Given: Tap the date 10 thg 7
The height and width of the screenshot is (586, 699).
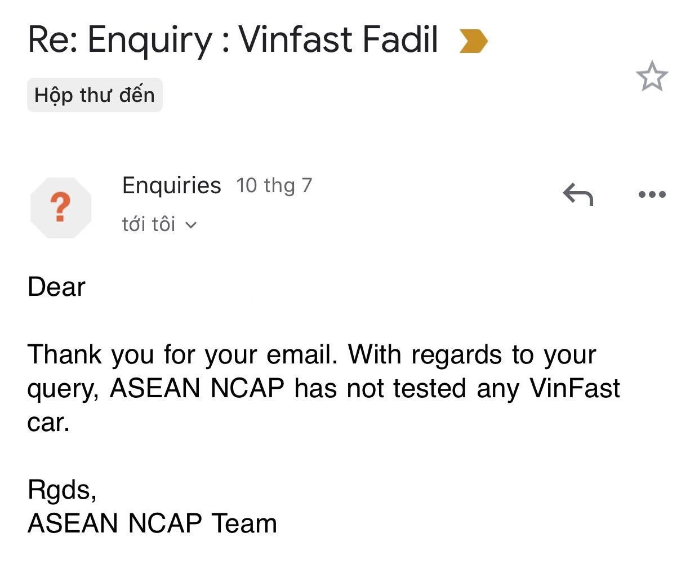Looking at the screenshot, I should (274, 185).
